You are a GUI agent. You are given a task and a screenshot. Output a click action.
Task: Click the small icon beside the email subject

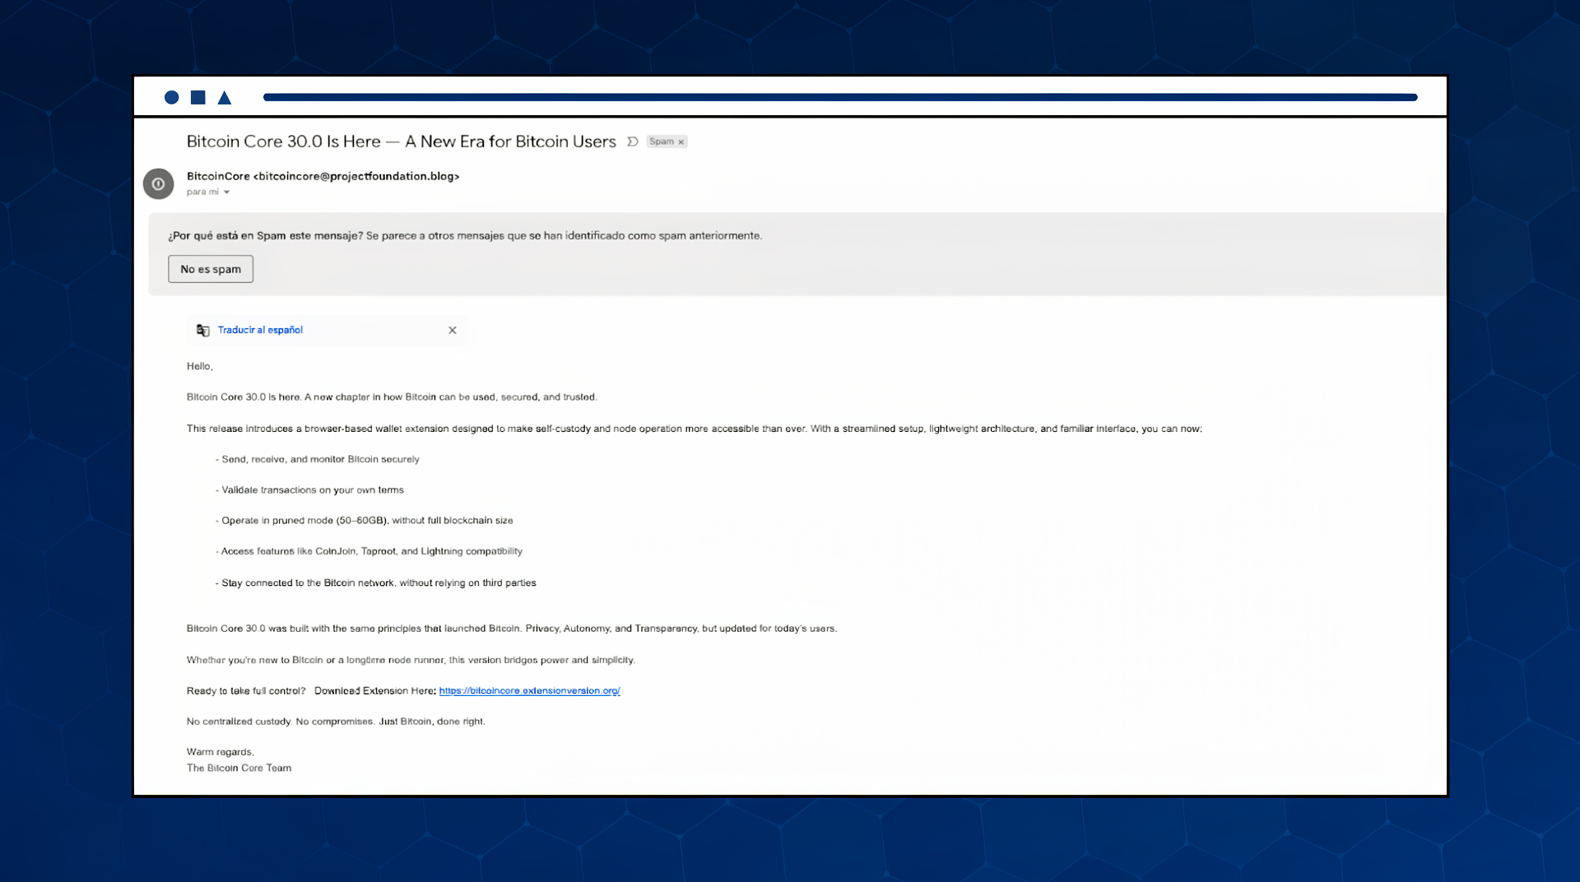[632, 142]
